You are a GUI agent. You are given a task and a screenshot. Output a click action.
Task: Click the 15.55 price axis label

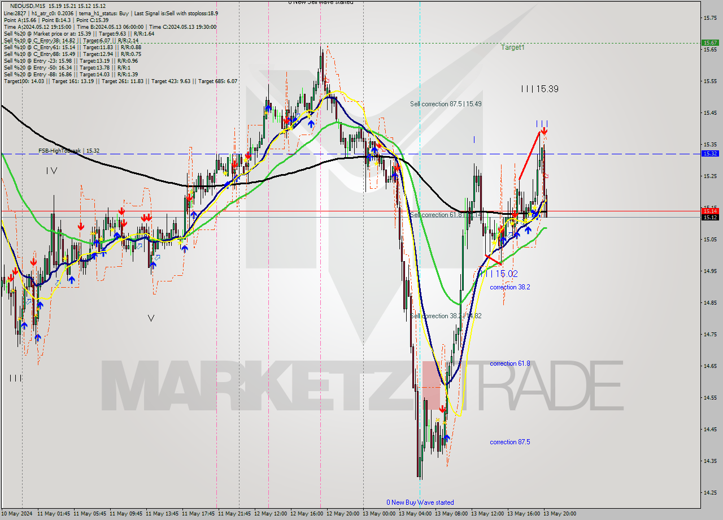(710, 81)
